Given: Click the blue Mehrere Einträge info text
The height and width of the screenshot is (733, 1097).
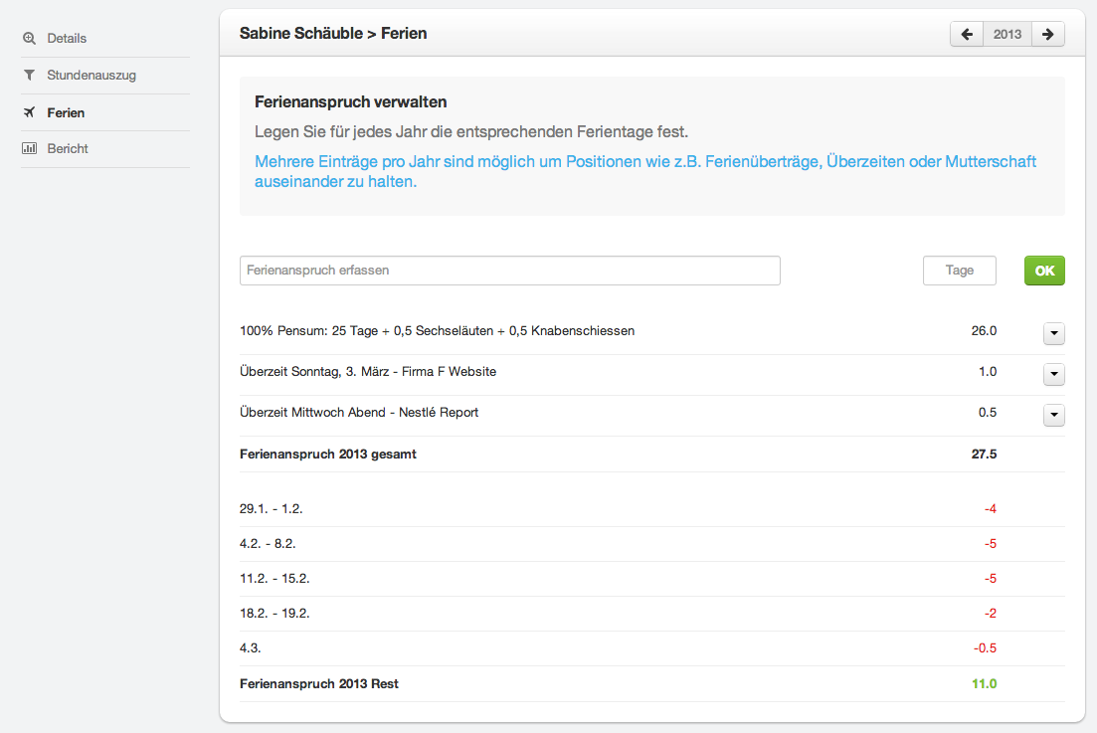Looking at the screenshot, I should coord(645,171).
